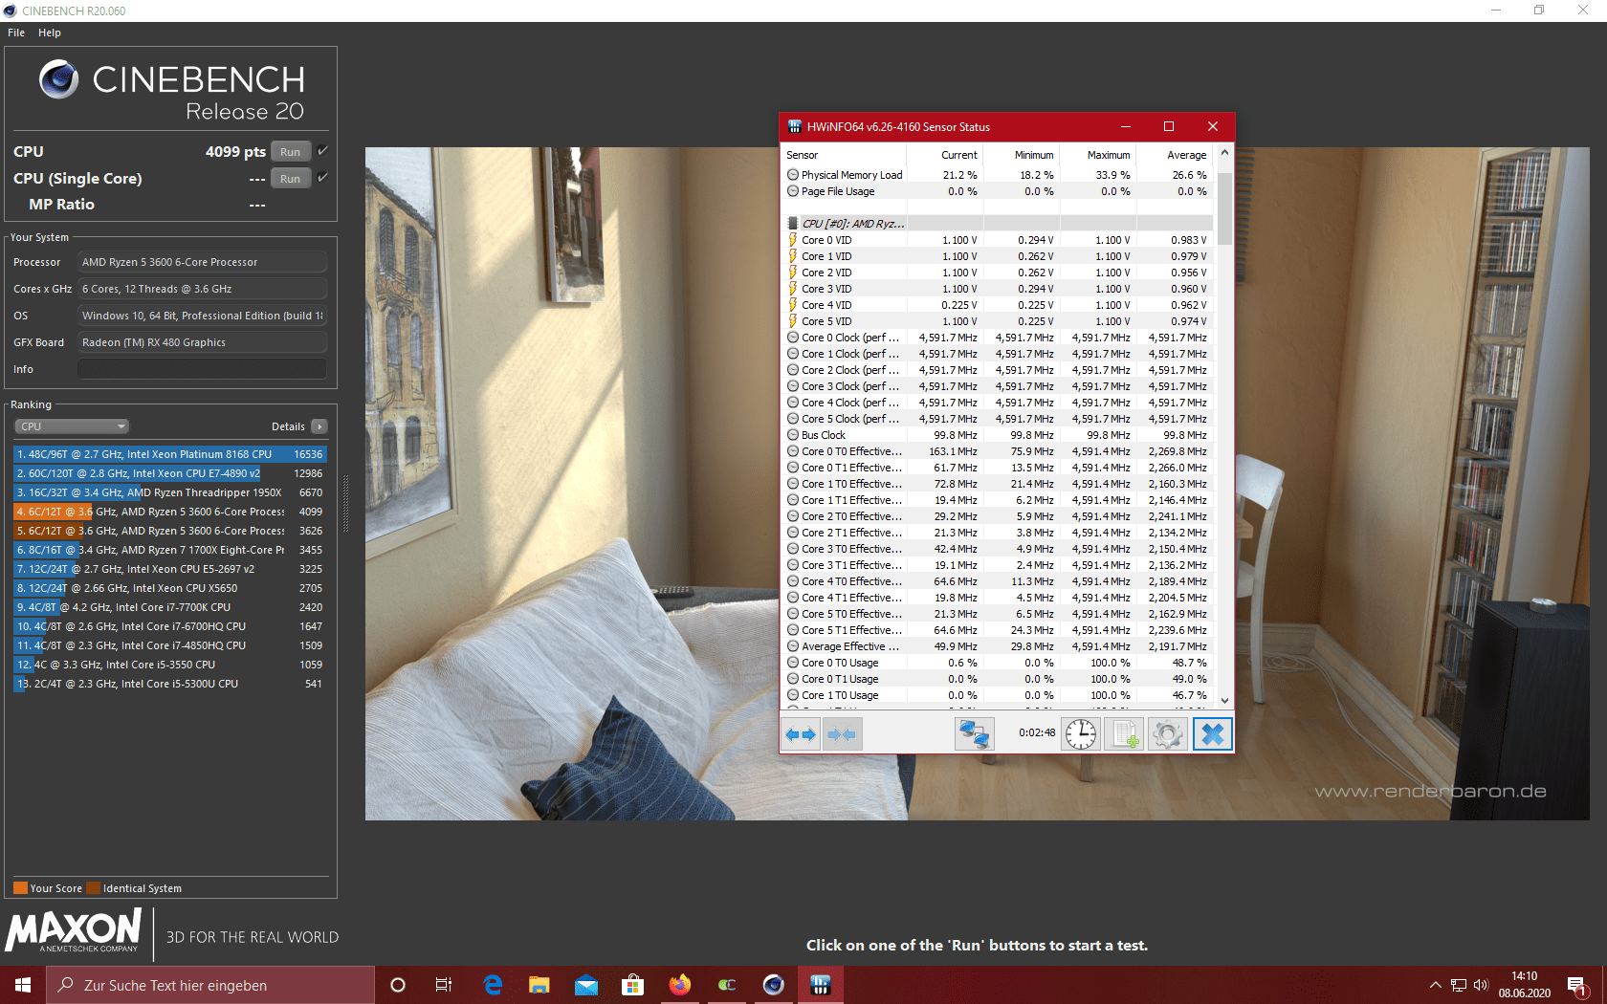Select ranking entry Intel Xeon Platinum 8168
Image resolution: width=1607 pixels, height=1004 pixels.
point(170,454)
